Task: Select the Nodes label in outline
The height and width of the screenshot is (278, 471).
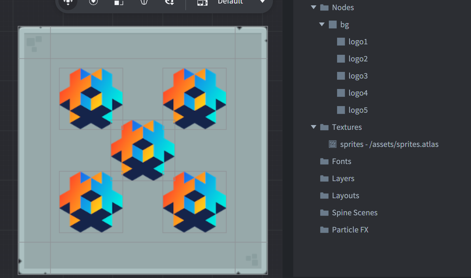Action: coord(343,8)
